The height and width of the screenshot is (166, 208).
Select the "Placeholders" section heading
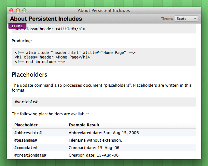pyautogui.click(x=29, y=75)
